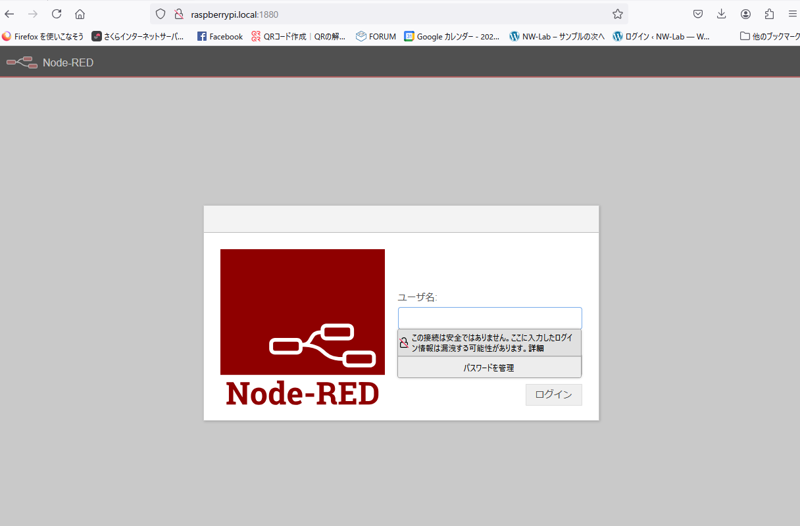Screen dimensions: 800x526
Task: Open the NW-Lab – サンプルの次へ bookmark
Action: click(x=557, y=36)
